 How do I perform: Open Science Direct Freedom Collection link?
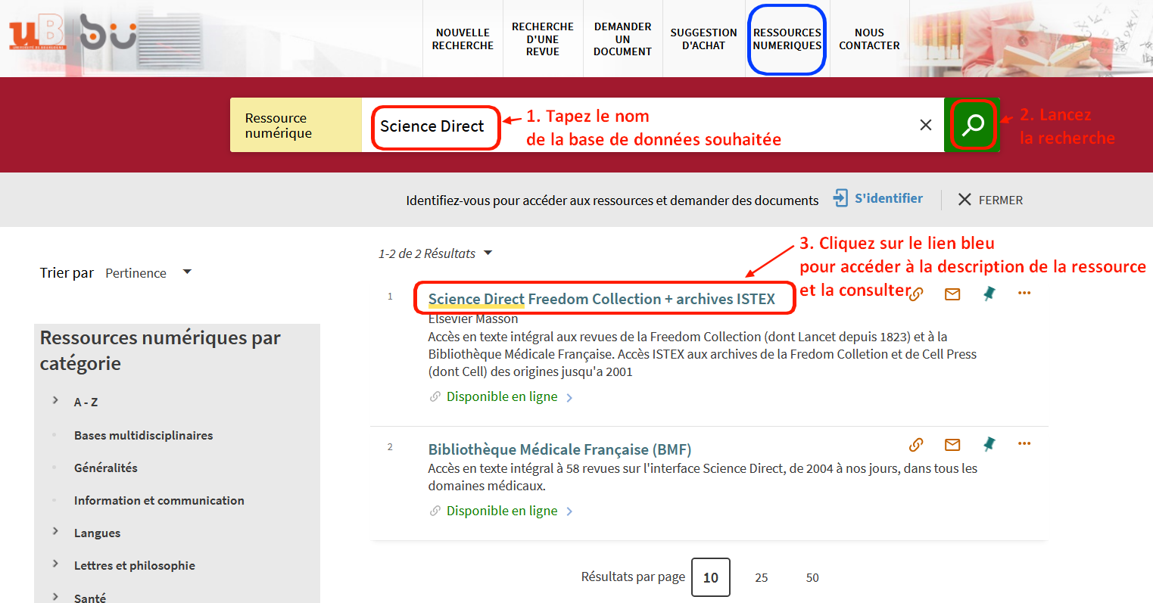click(601, 299)
